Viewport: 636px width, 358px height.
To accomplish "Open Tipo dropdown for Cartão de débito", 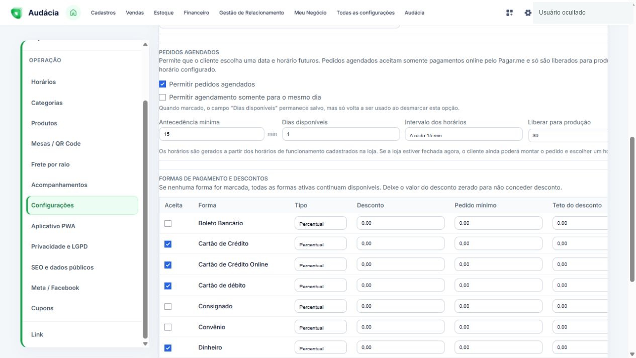I will click(321, 286).
